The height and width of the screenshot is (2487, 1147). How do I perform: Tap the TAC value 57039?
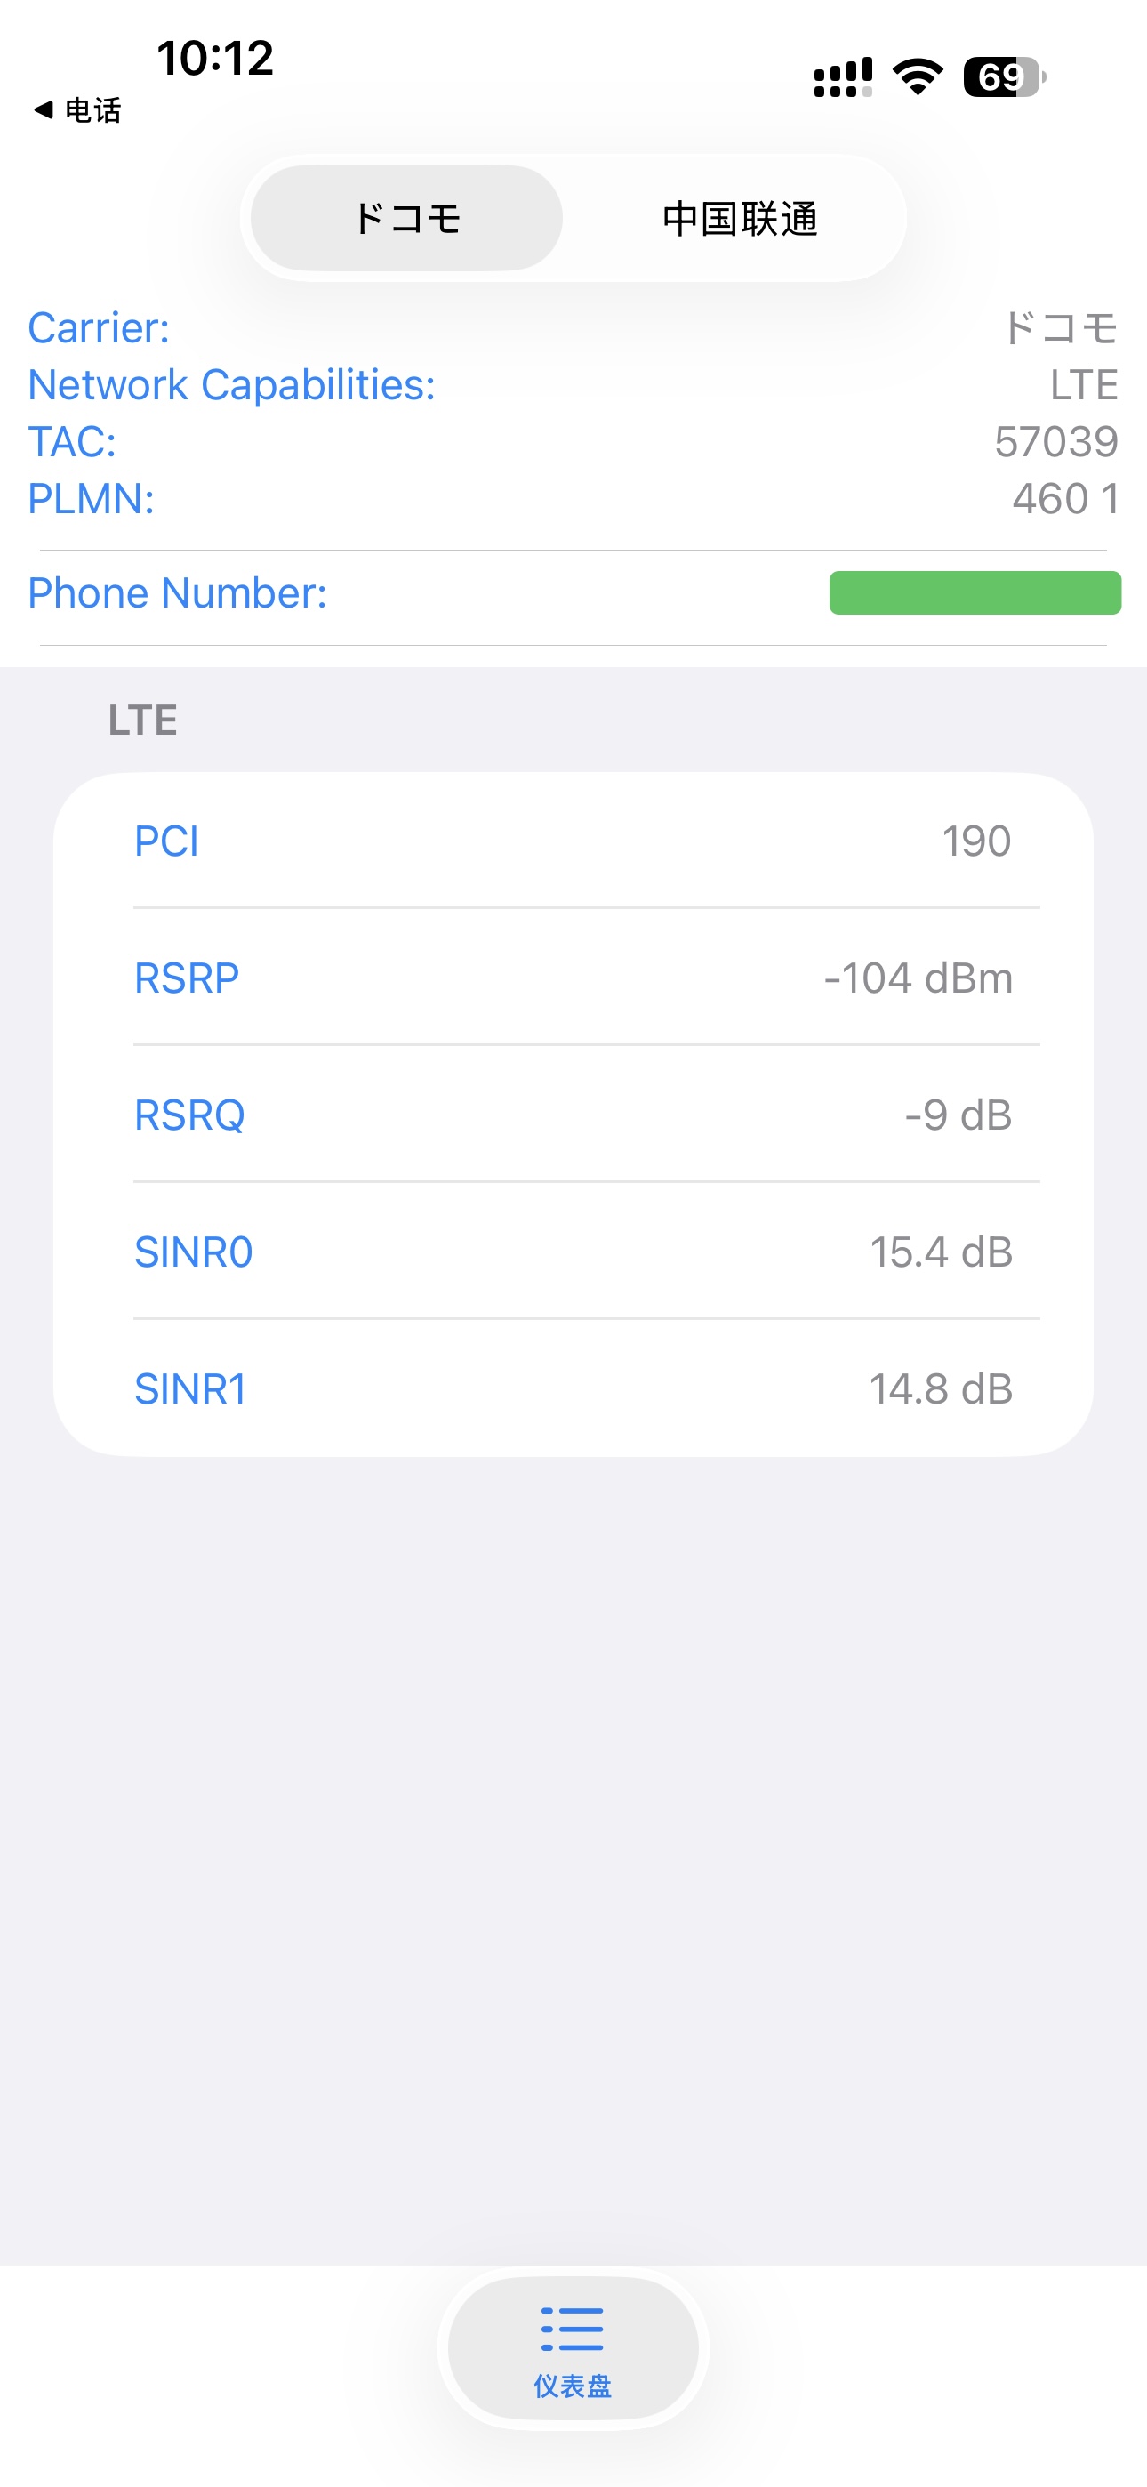[1055, 442]
